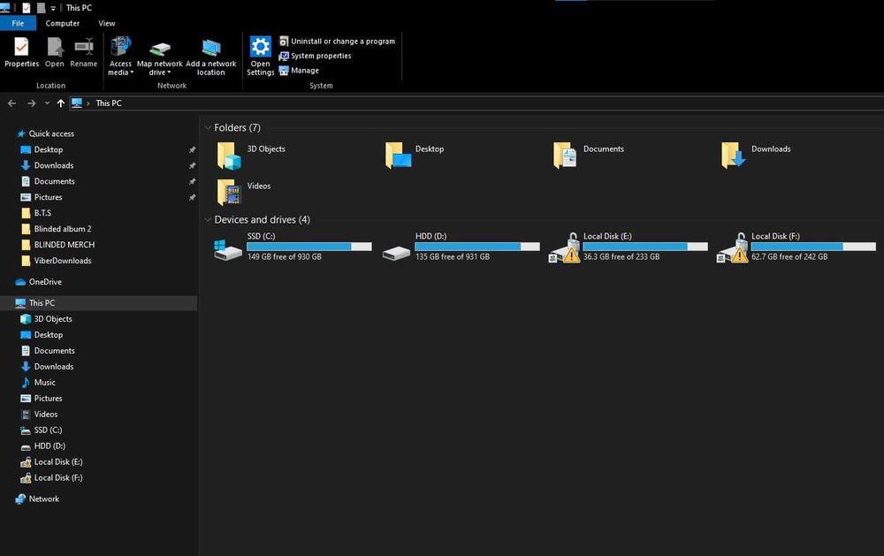Screen dimensions: 884x556
Task: Go back with the Back arrow
Action: pos(11,103)
